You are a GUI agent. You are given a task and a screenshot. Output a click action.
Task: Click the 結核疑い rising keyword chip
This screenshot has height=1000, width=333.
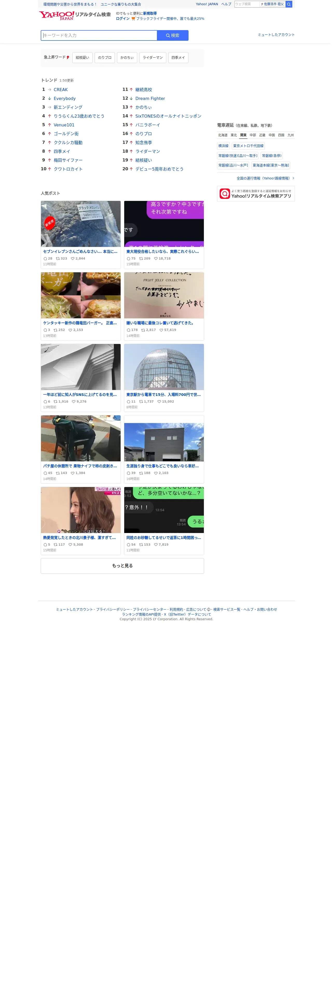(83, 58)
